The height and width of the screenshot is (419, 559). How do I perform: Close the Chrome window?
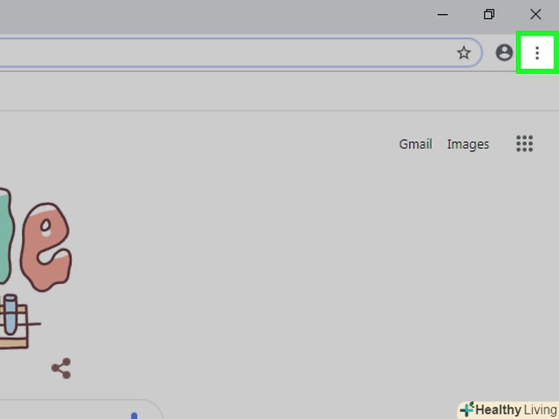[535, 15]
